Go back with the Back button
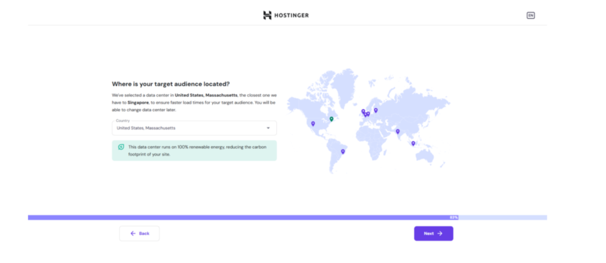Viewport: 606px width, 263px height. pos(140,233)
